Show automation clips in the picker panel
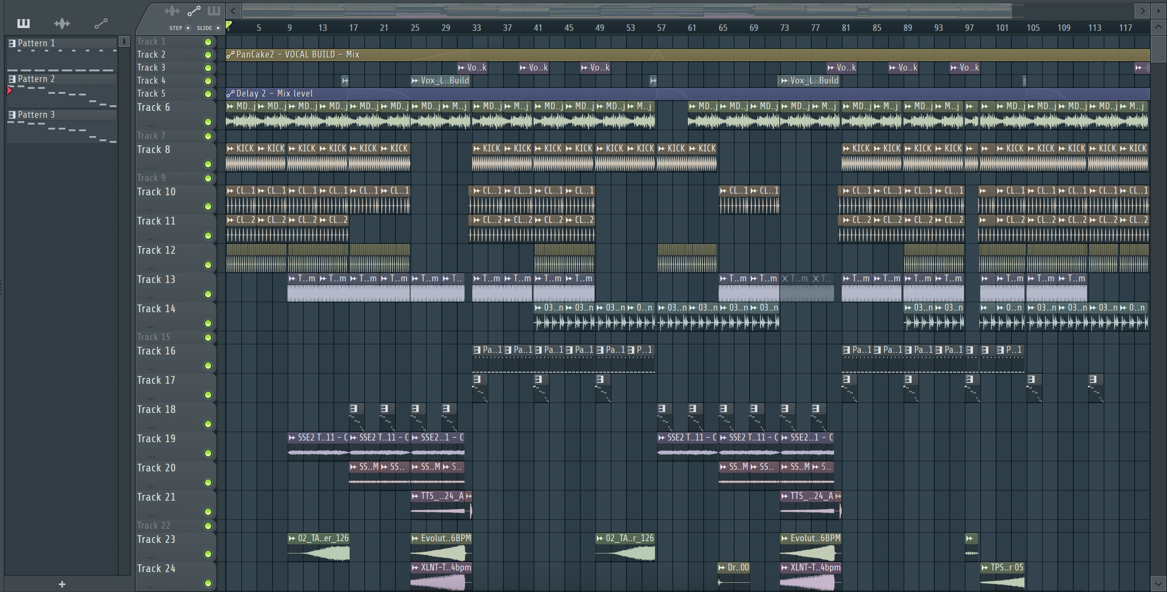The width and height of the screenshot is (1167, 592). (x=101, y=23)
